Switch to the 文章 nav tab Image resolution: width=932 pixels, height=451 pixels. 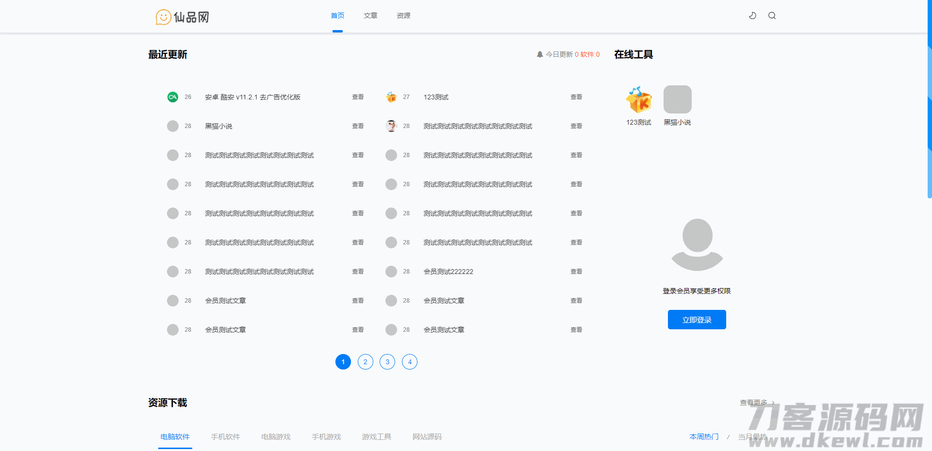pyautogui.click(x=370, y=16)
